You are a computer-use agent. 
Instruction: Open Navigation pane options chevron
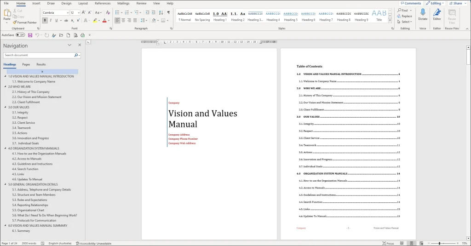[x=69, y=45]
